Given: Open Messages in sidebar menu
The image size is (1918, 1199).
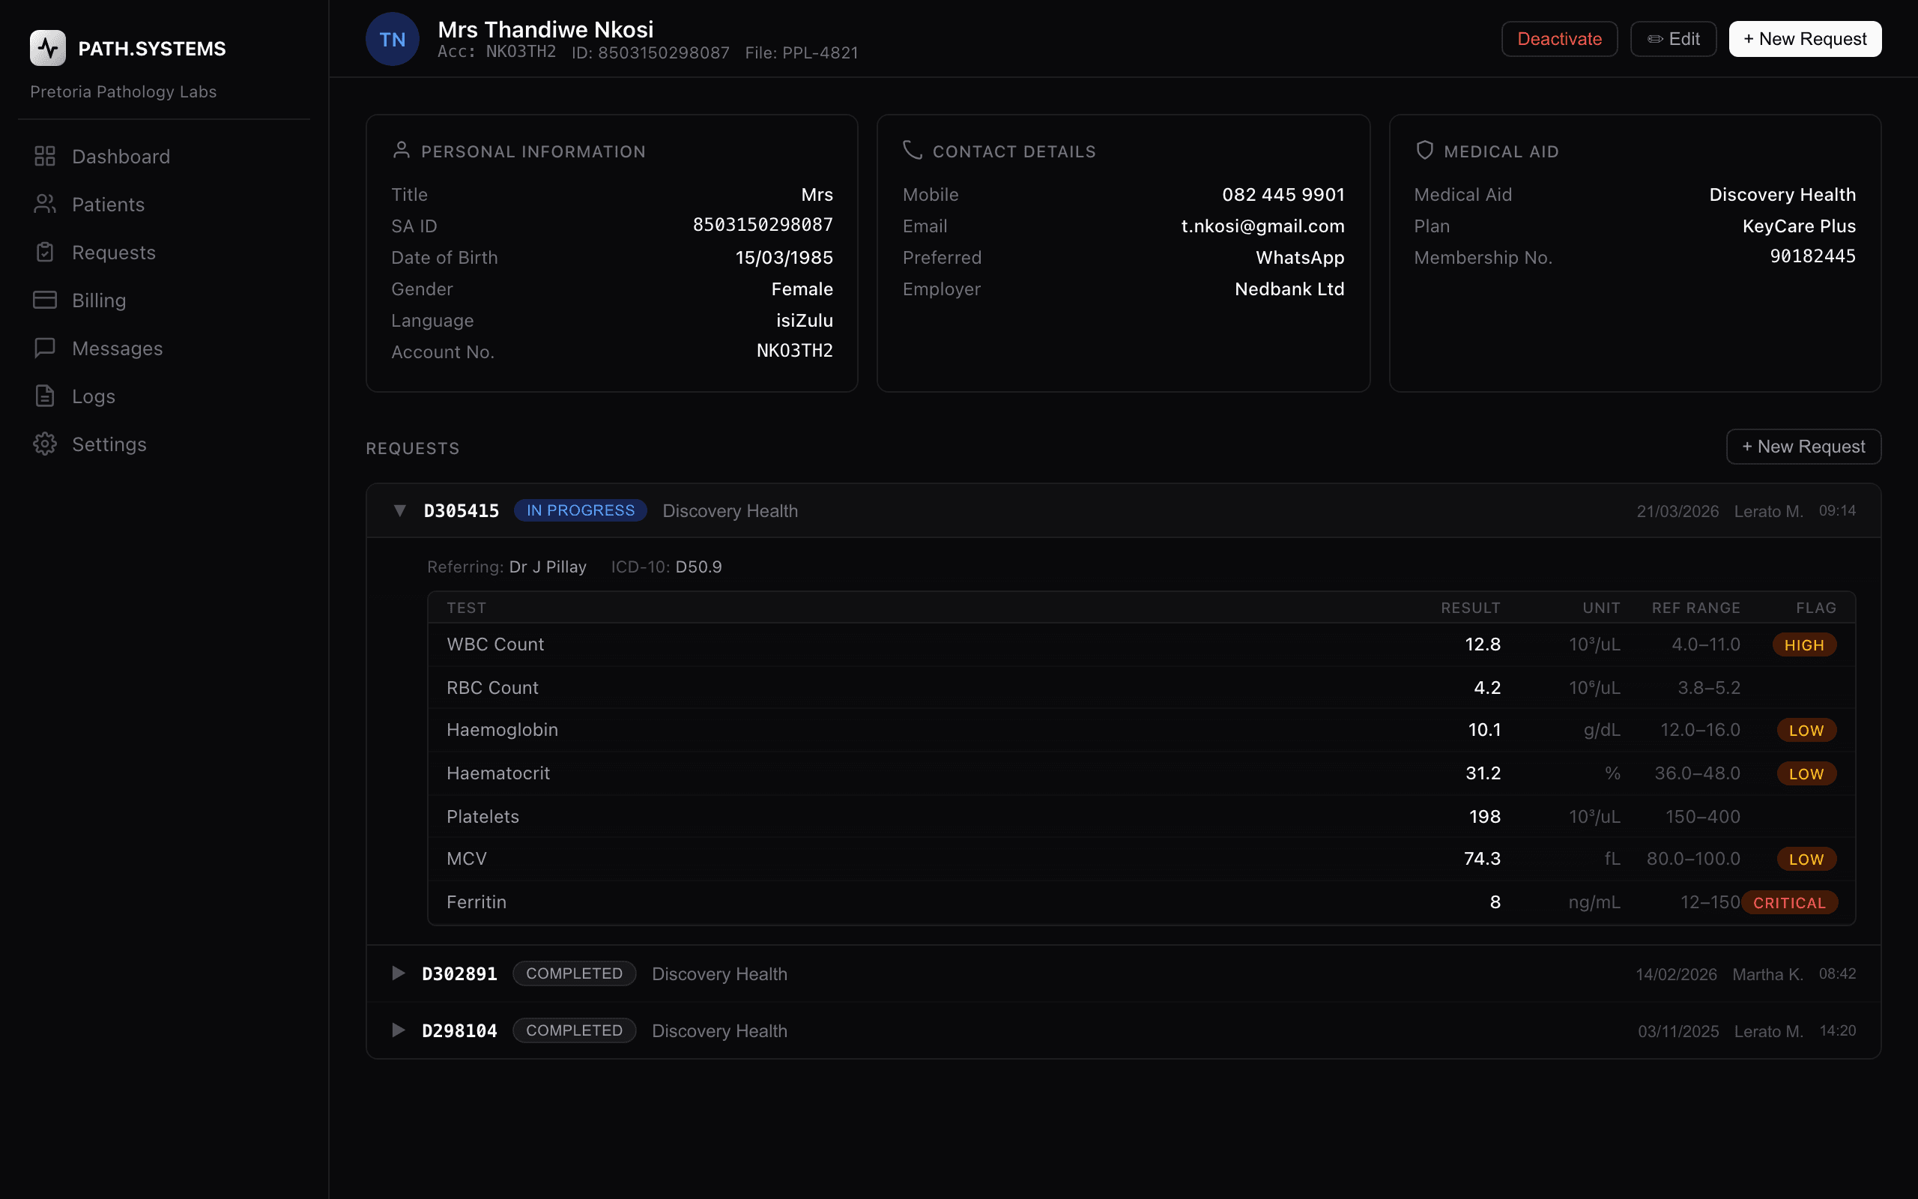Looking at the screenshot, I should tap(117, 348).
